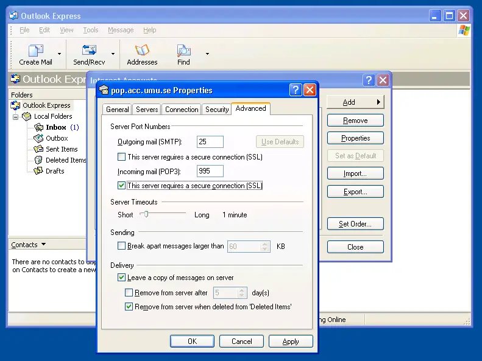Open the Create Mail dropdown arrow
Screen dimensions: 482x361
tap(59, 54)
